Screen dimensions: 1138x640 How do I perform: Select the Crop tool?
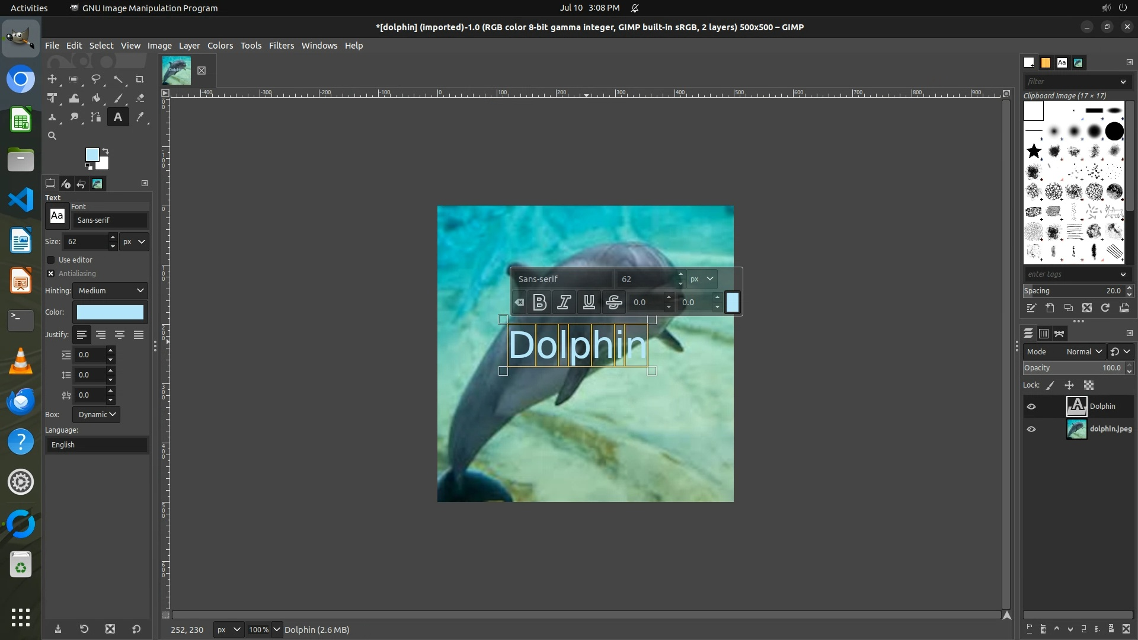140,79
